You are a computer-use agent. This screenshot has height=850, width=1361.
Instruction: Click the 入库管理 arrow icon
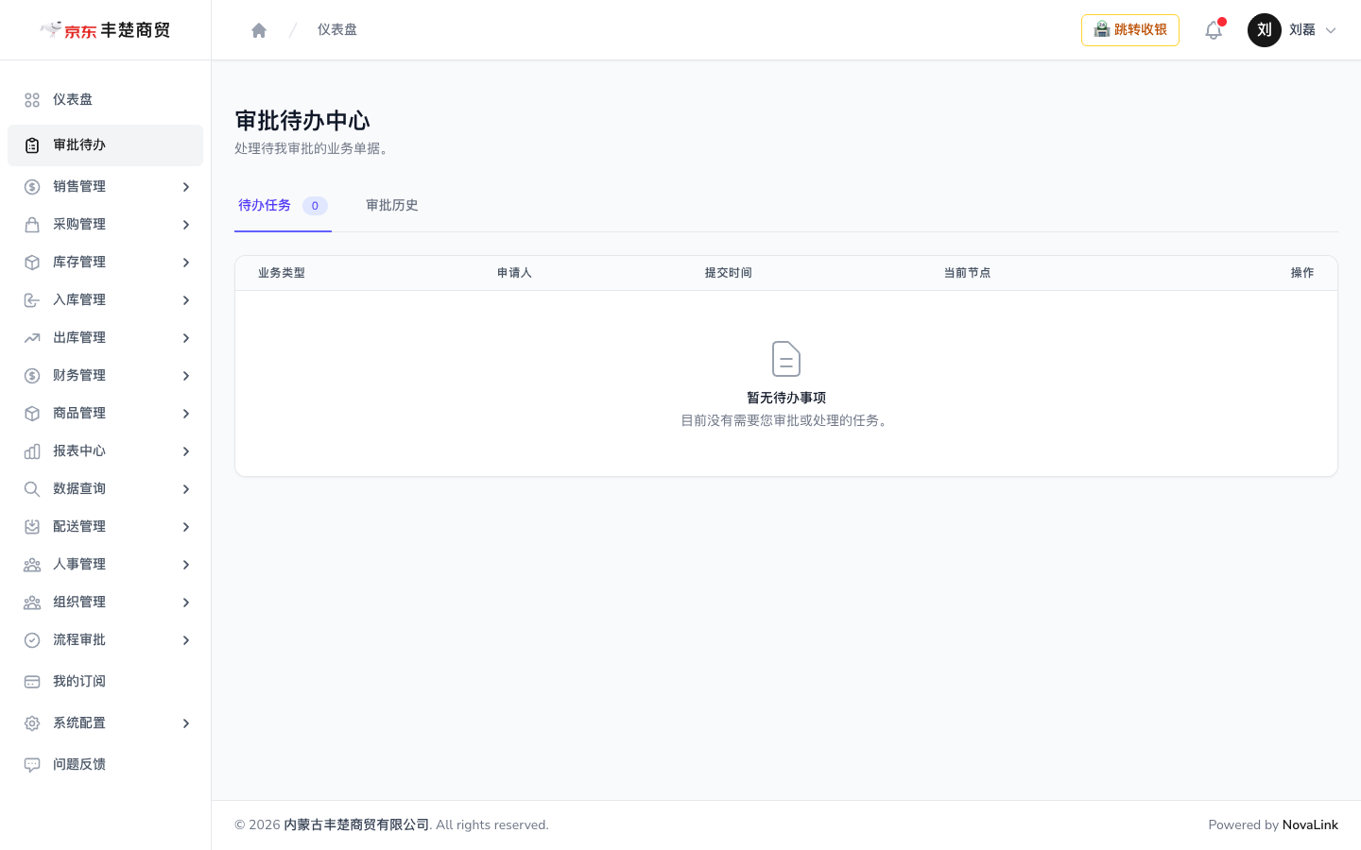pos(32,300)
